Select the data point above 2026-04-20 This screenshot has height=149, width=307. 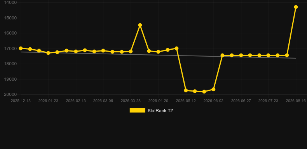click(x=158, y=52)
